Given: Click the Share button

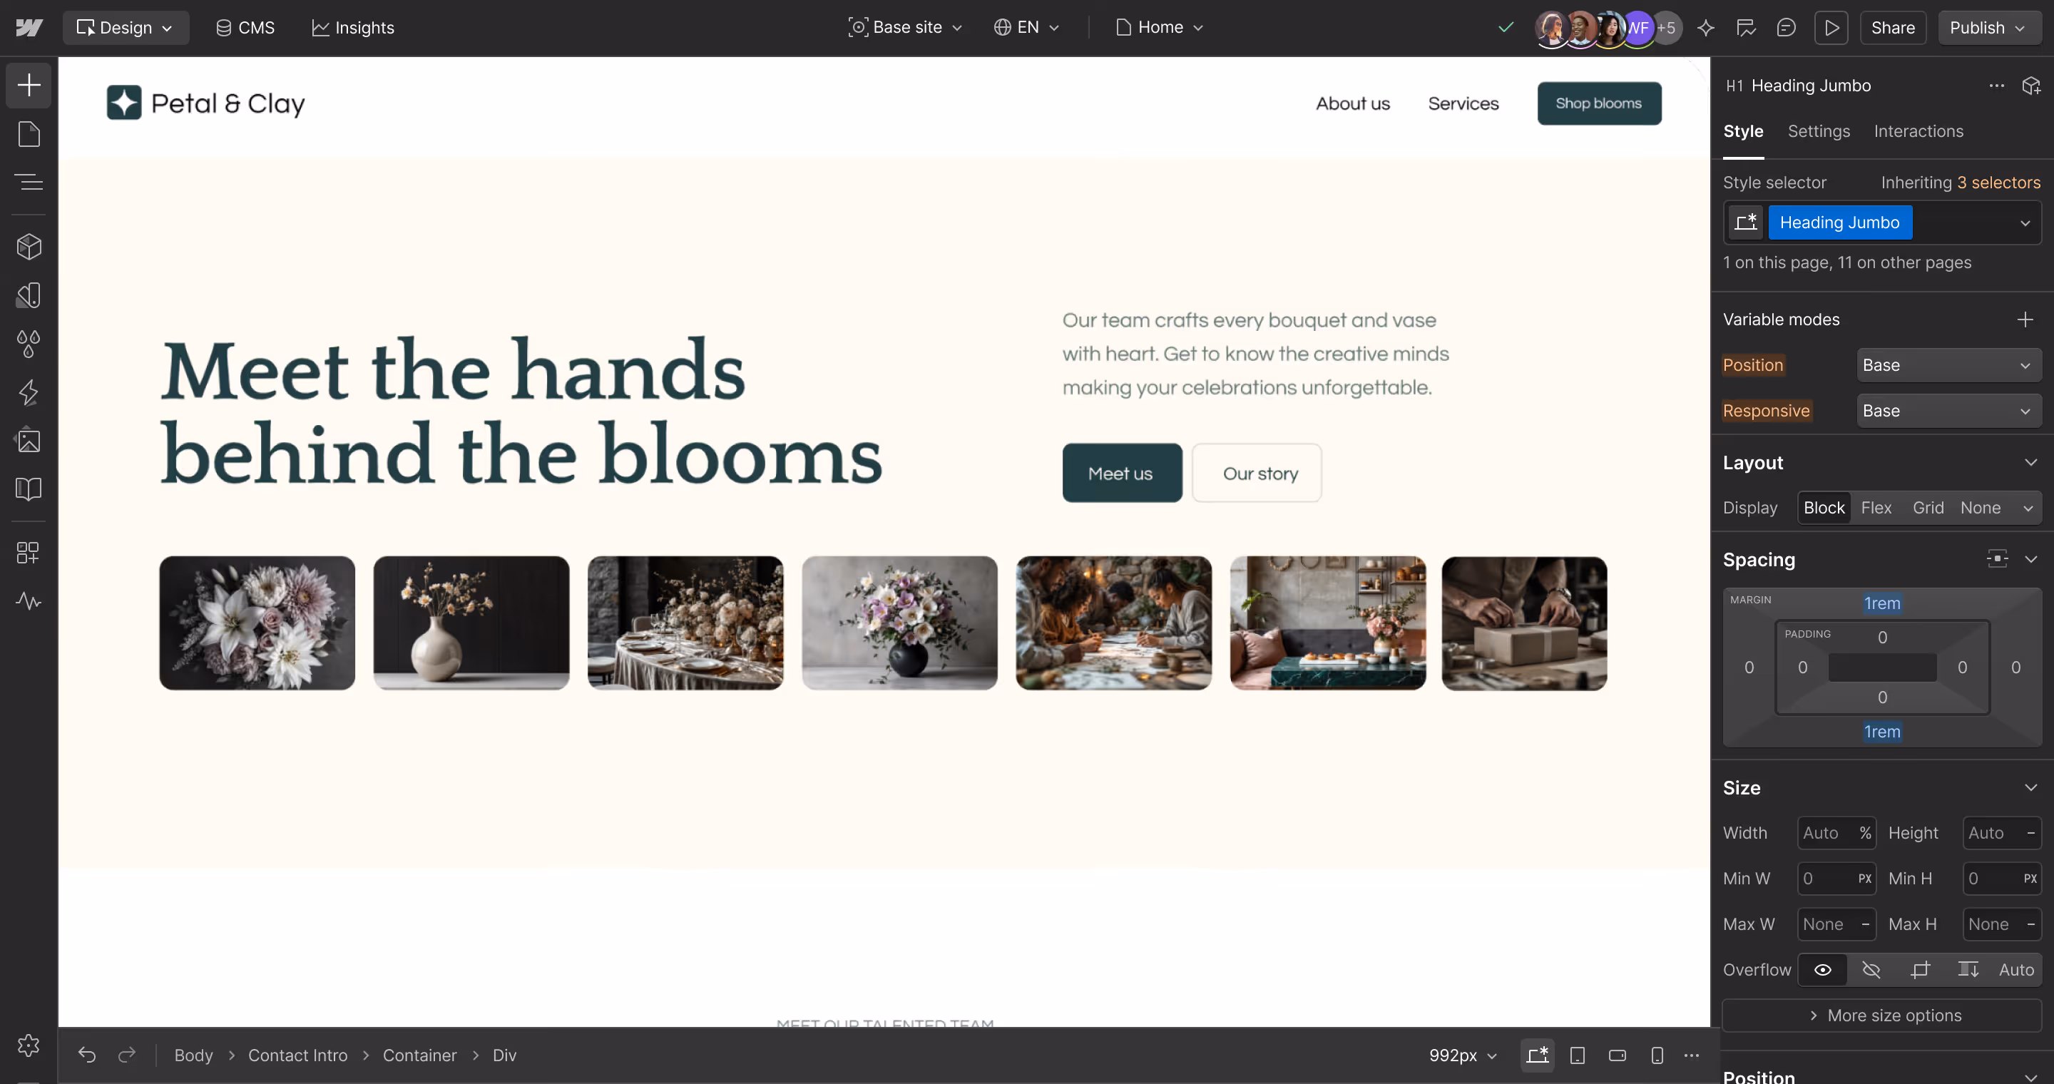Looking at the screenshot, I should [x=1893, y=28].
